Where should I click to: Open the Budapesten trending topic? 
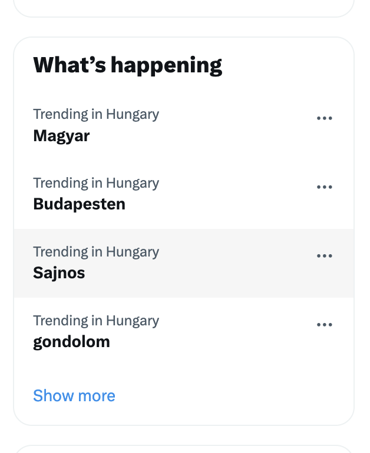point(79,204)
